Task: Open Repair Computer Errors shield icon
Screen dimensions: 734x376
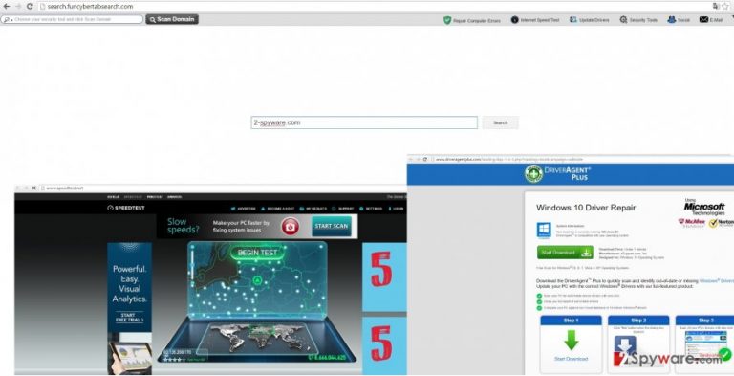Action: (x=447, y=20)
